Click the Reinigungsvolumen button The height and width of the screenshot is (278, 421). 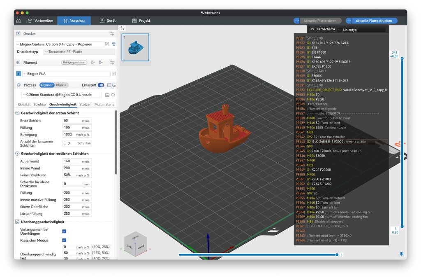74,63
